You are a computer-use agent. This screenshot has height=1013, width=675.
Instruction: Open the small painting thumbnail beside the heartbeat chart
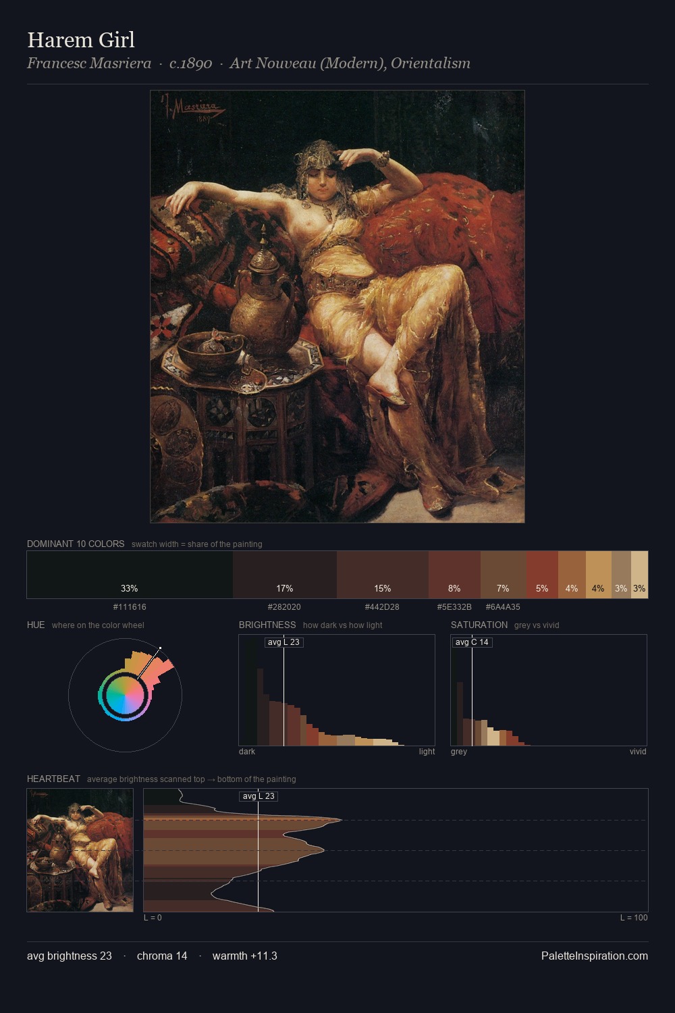tap(80, 850)
